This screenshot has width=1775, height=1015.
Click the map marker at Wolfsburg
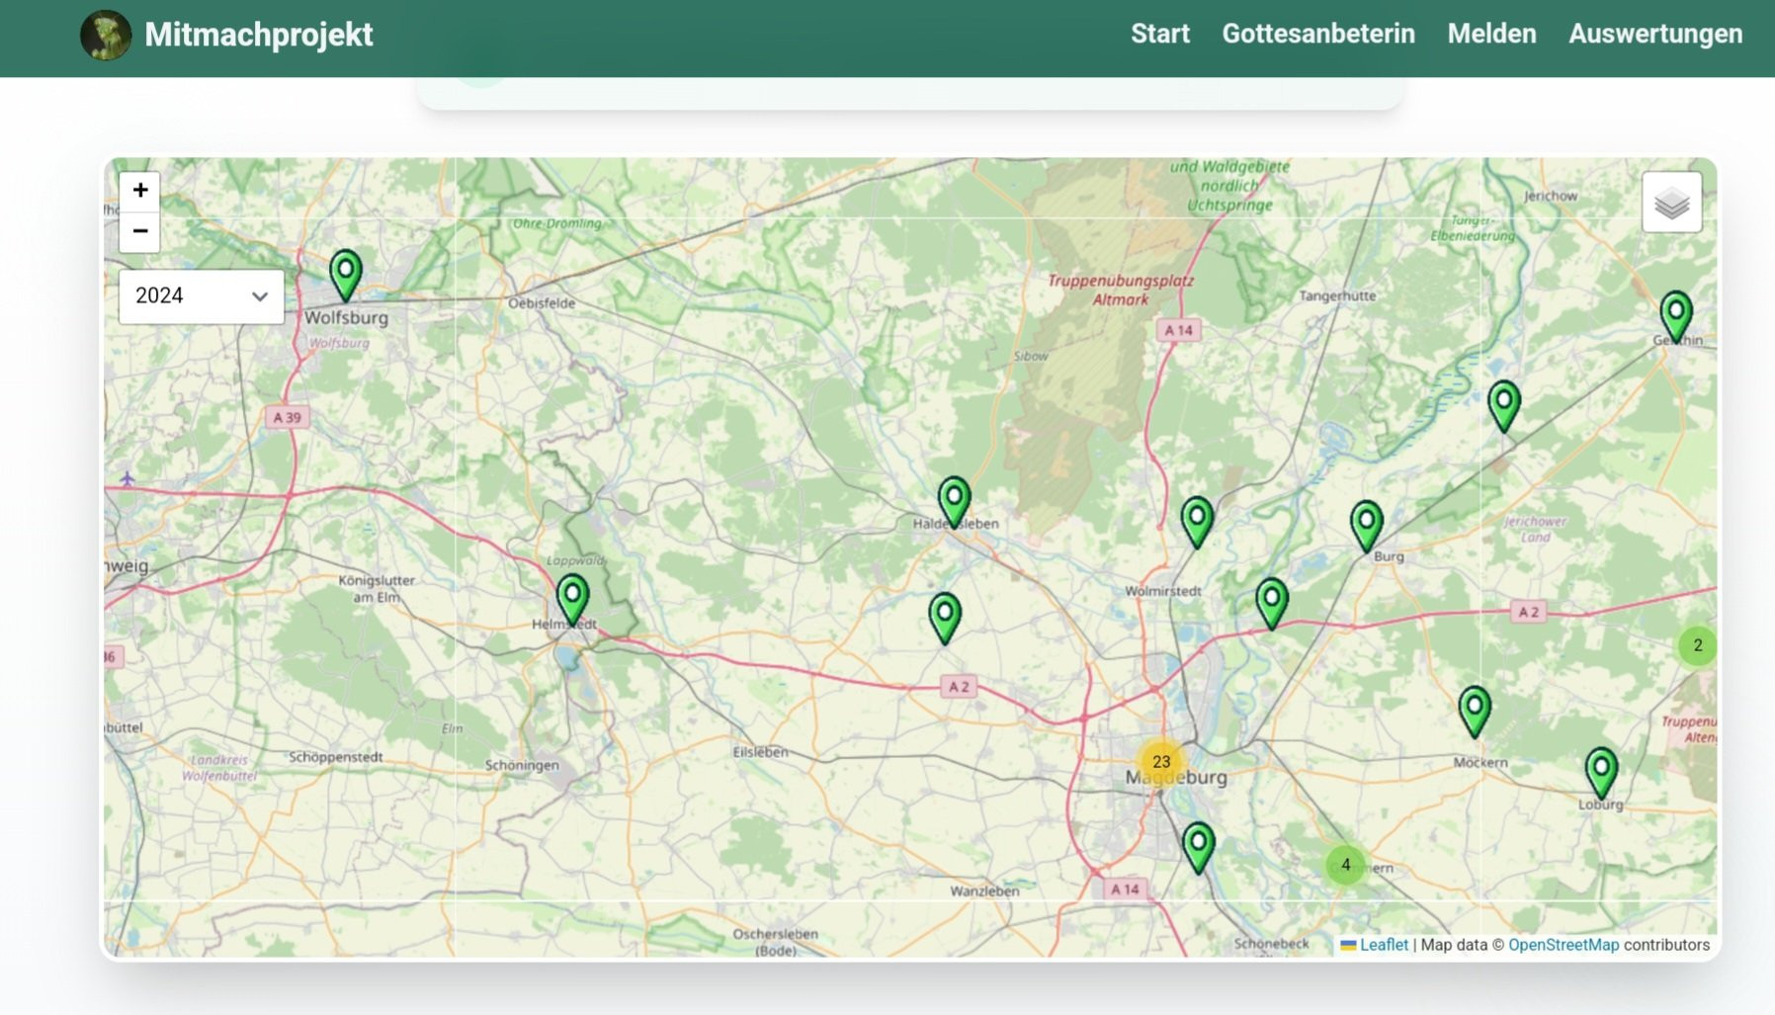pos(345,273)
